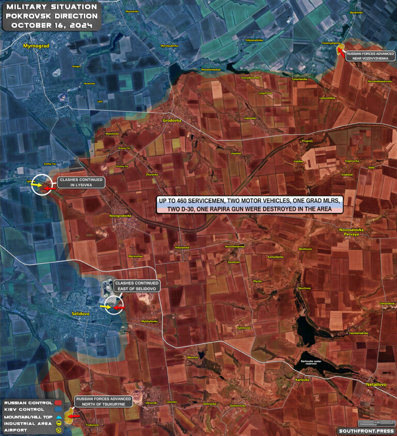Click the Airport icon in the legend
Screen dimensions: 397x436
coord(59,430)
